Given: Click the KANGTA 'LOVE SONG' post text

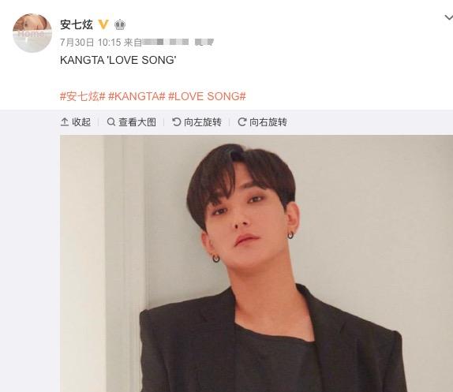Looking at the screenshot, I should pyautogui.click(x=118, y=60).
